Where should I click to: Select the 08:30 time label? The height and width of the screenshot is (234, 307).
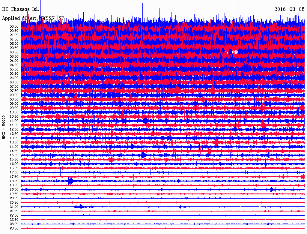click(14, 99)
